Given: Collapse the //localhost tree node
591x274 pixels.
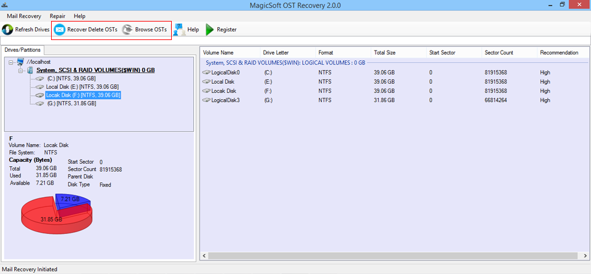Looking at the screenshot, I should click(x=10, y=62).
